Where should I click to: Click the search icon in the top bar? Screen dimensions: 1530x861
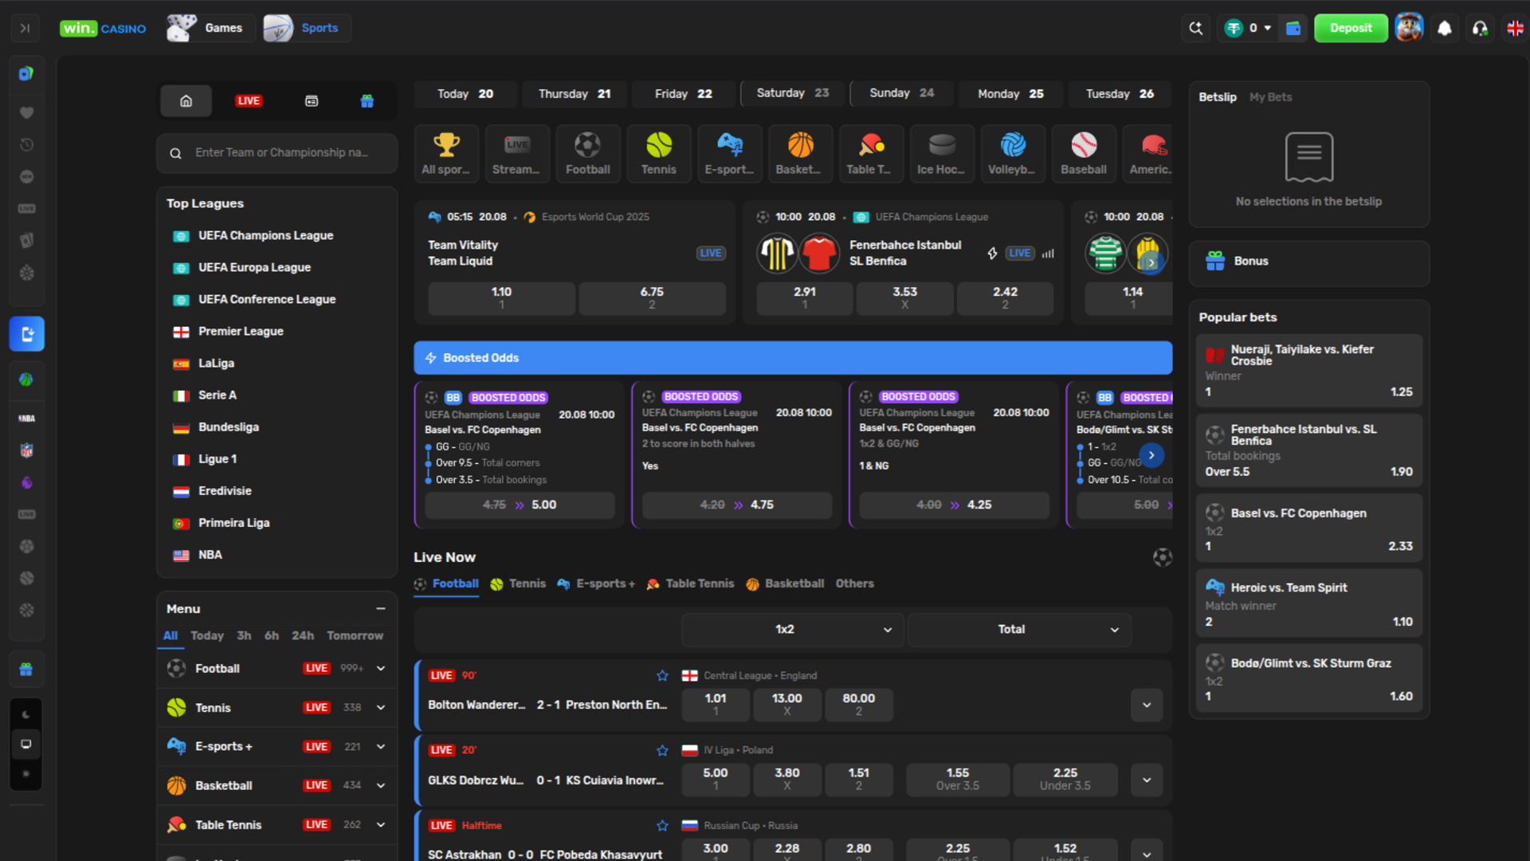click(1195, 28)
